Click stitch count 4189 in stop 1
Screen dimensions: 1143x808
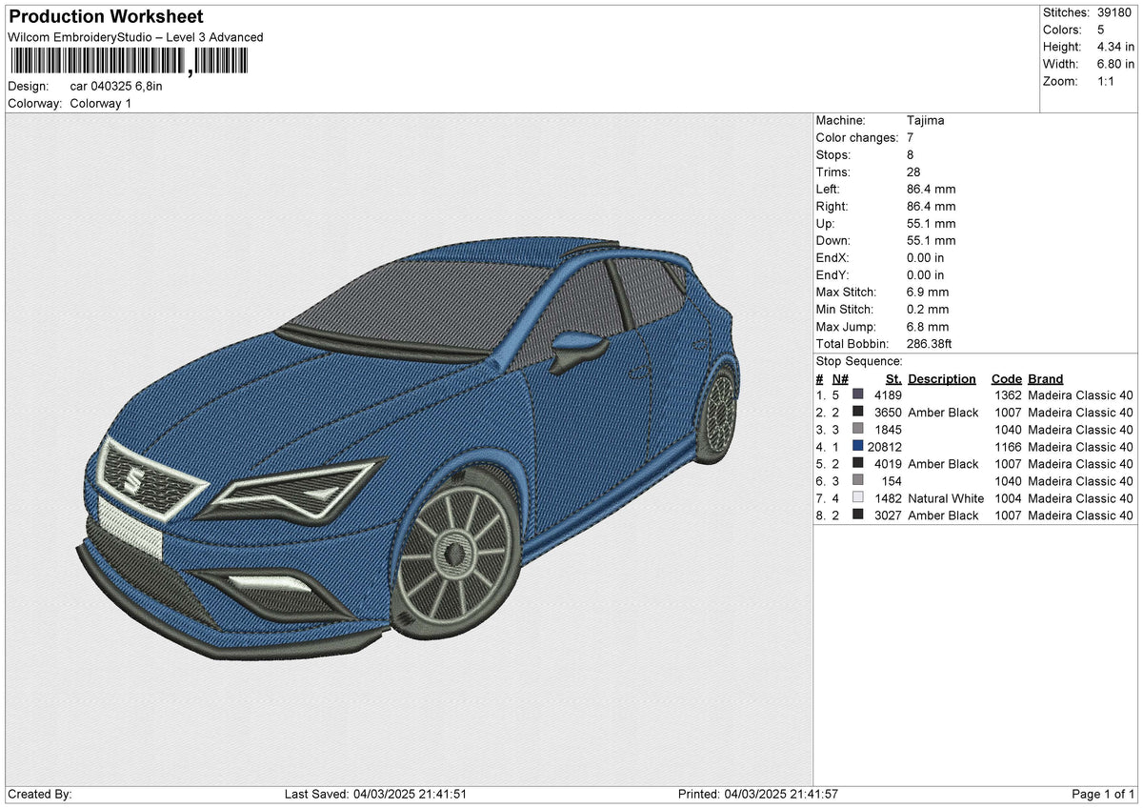pyautogui.click(x=888, y=395)
